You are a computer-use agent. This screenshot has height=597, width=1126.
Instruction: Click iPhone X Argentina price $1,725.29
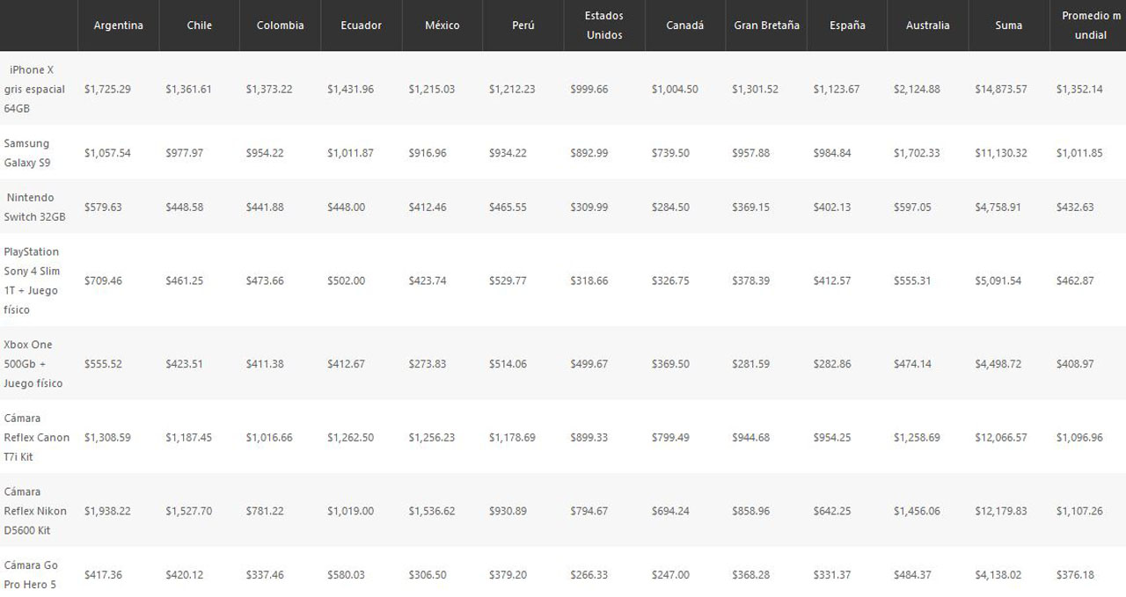[107, 90]
